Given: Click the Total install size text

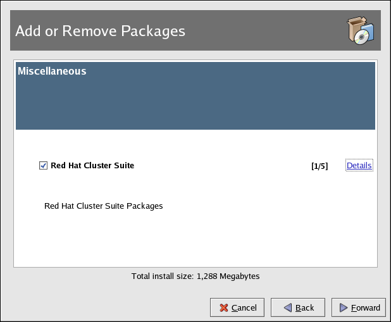Looking at the screenshot, I should pos(163,276).
